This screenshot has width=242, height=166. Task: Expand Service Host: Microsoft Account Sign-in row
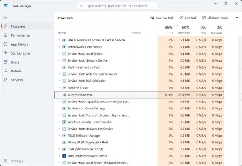[x=59, y=115]
